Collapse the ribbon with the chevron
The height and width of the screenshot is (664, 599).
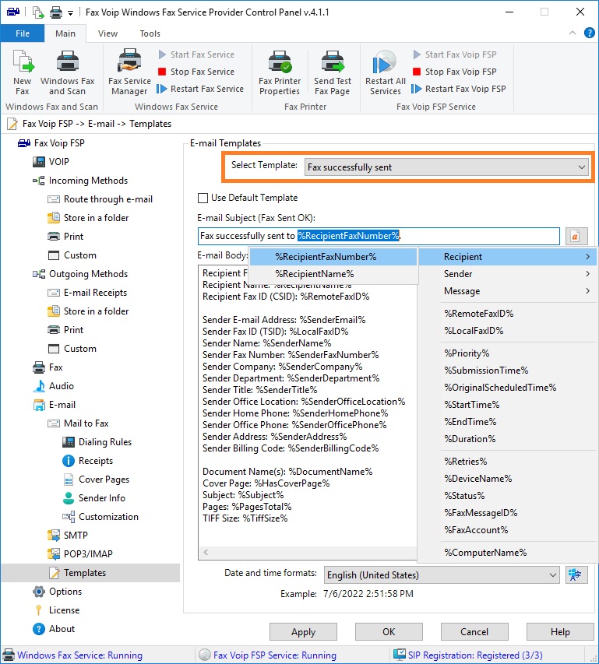pos(573,33)
